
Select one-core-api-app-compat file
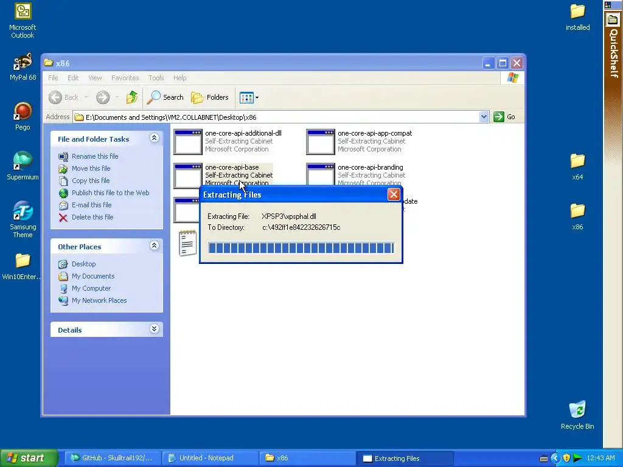coord(359,141)
